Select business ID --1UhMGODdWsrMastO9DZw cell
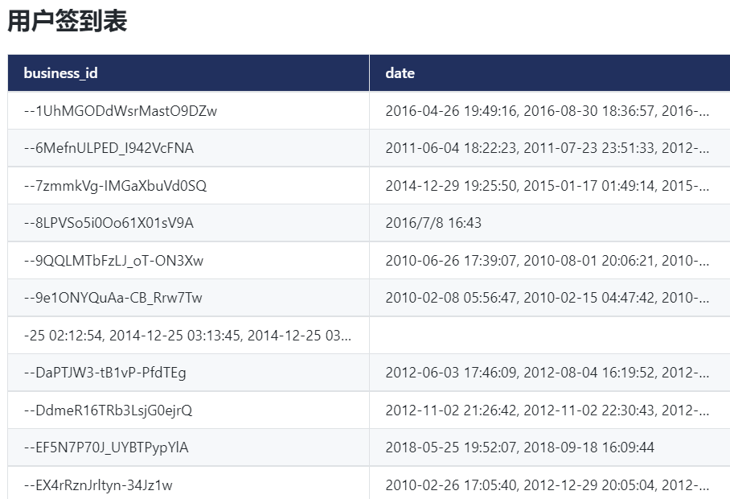This screenshot has height=499, width=730. click(x=121, y=111)
